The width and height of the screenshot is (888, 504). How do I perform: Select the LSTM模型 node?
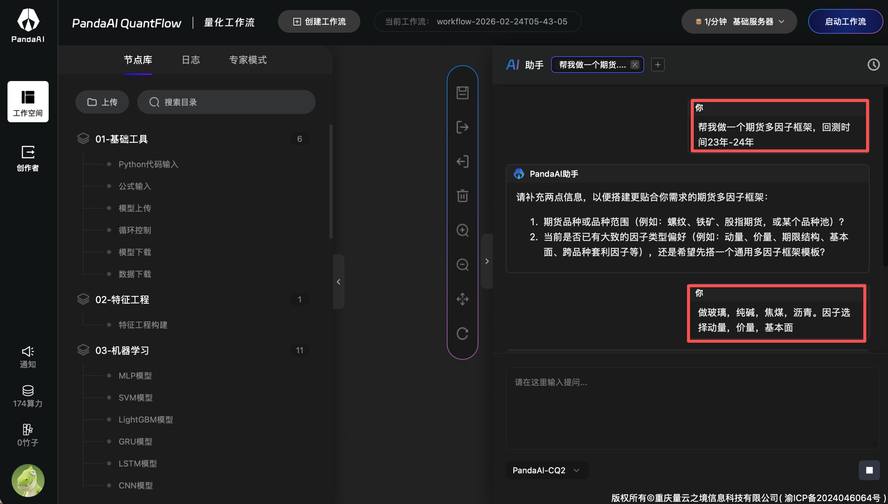point(138,463)
